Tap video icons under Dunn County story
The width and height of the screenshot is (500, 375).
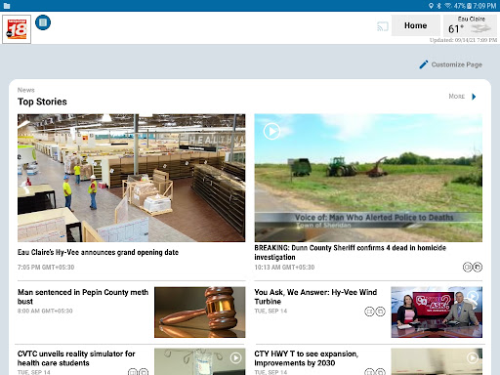(473, 267)
